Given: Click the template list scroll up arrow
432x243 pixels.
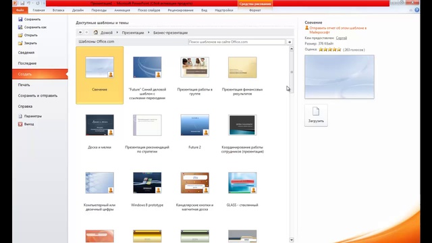Looking at the screenshot, I should tap(292, 49).
